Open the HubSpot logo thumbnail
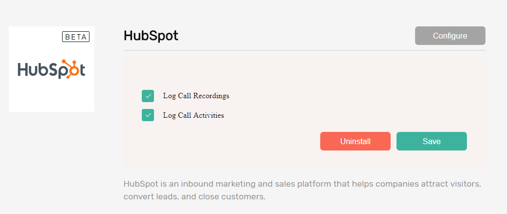The height and width of the screenshot is (214, 507). click(51, 69)
